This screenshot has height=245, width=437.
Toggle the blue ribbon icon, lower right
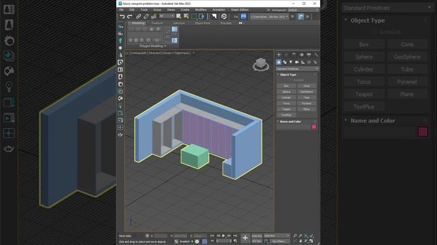175,40
